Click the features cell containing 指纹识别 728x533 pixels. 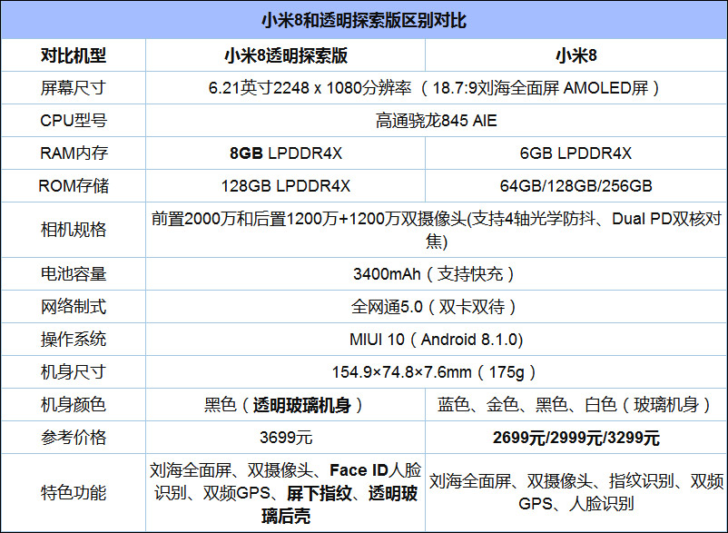point(576,493)
